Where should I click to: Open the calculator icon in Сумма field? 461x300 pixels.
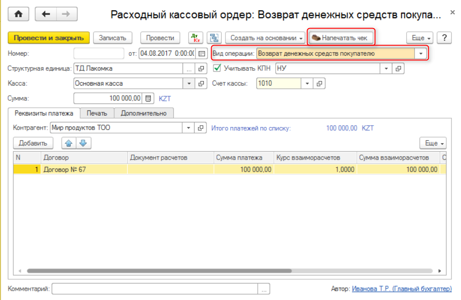click(x=148, y=98)
